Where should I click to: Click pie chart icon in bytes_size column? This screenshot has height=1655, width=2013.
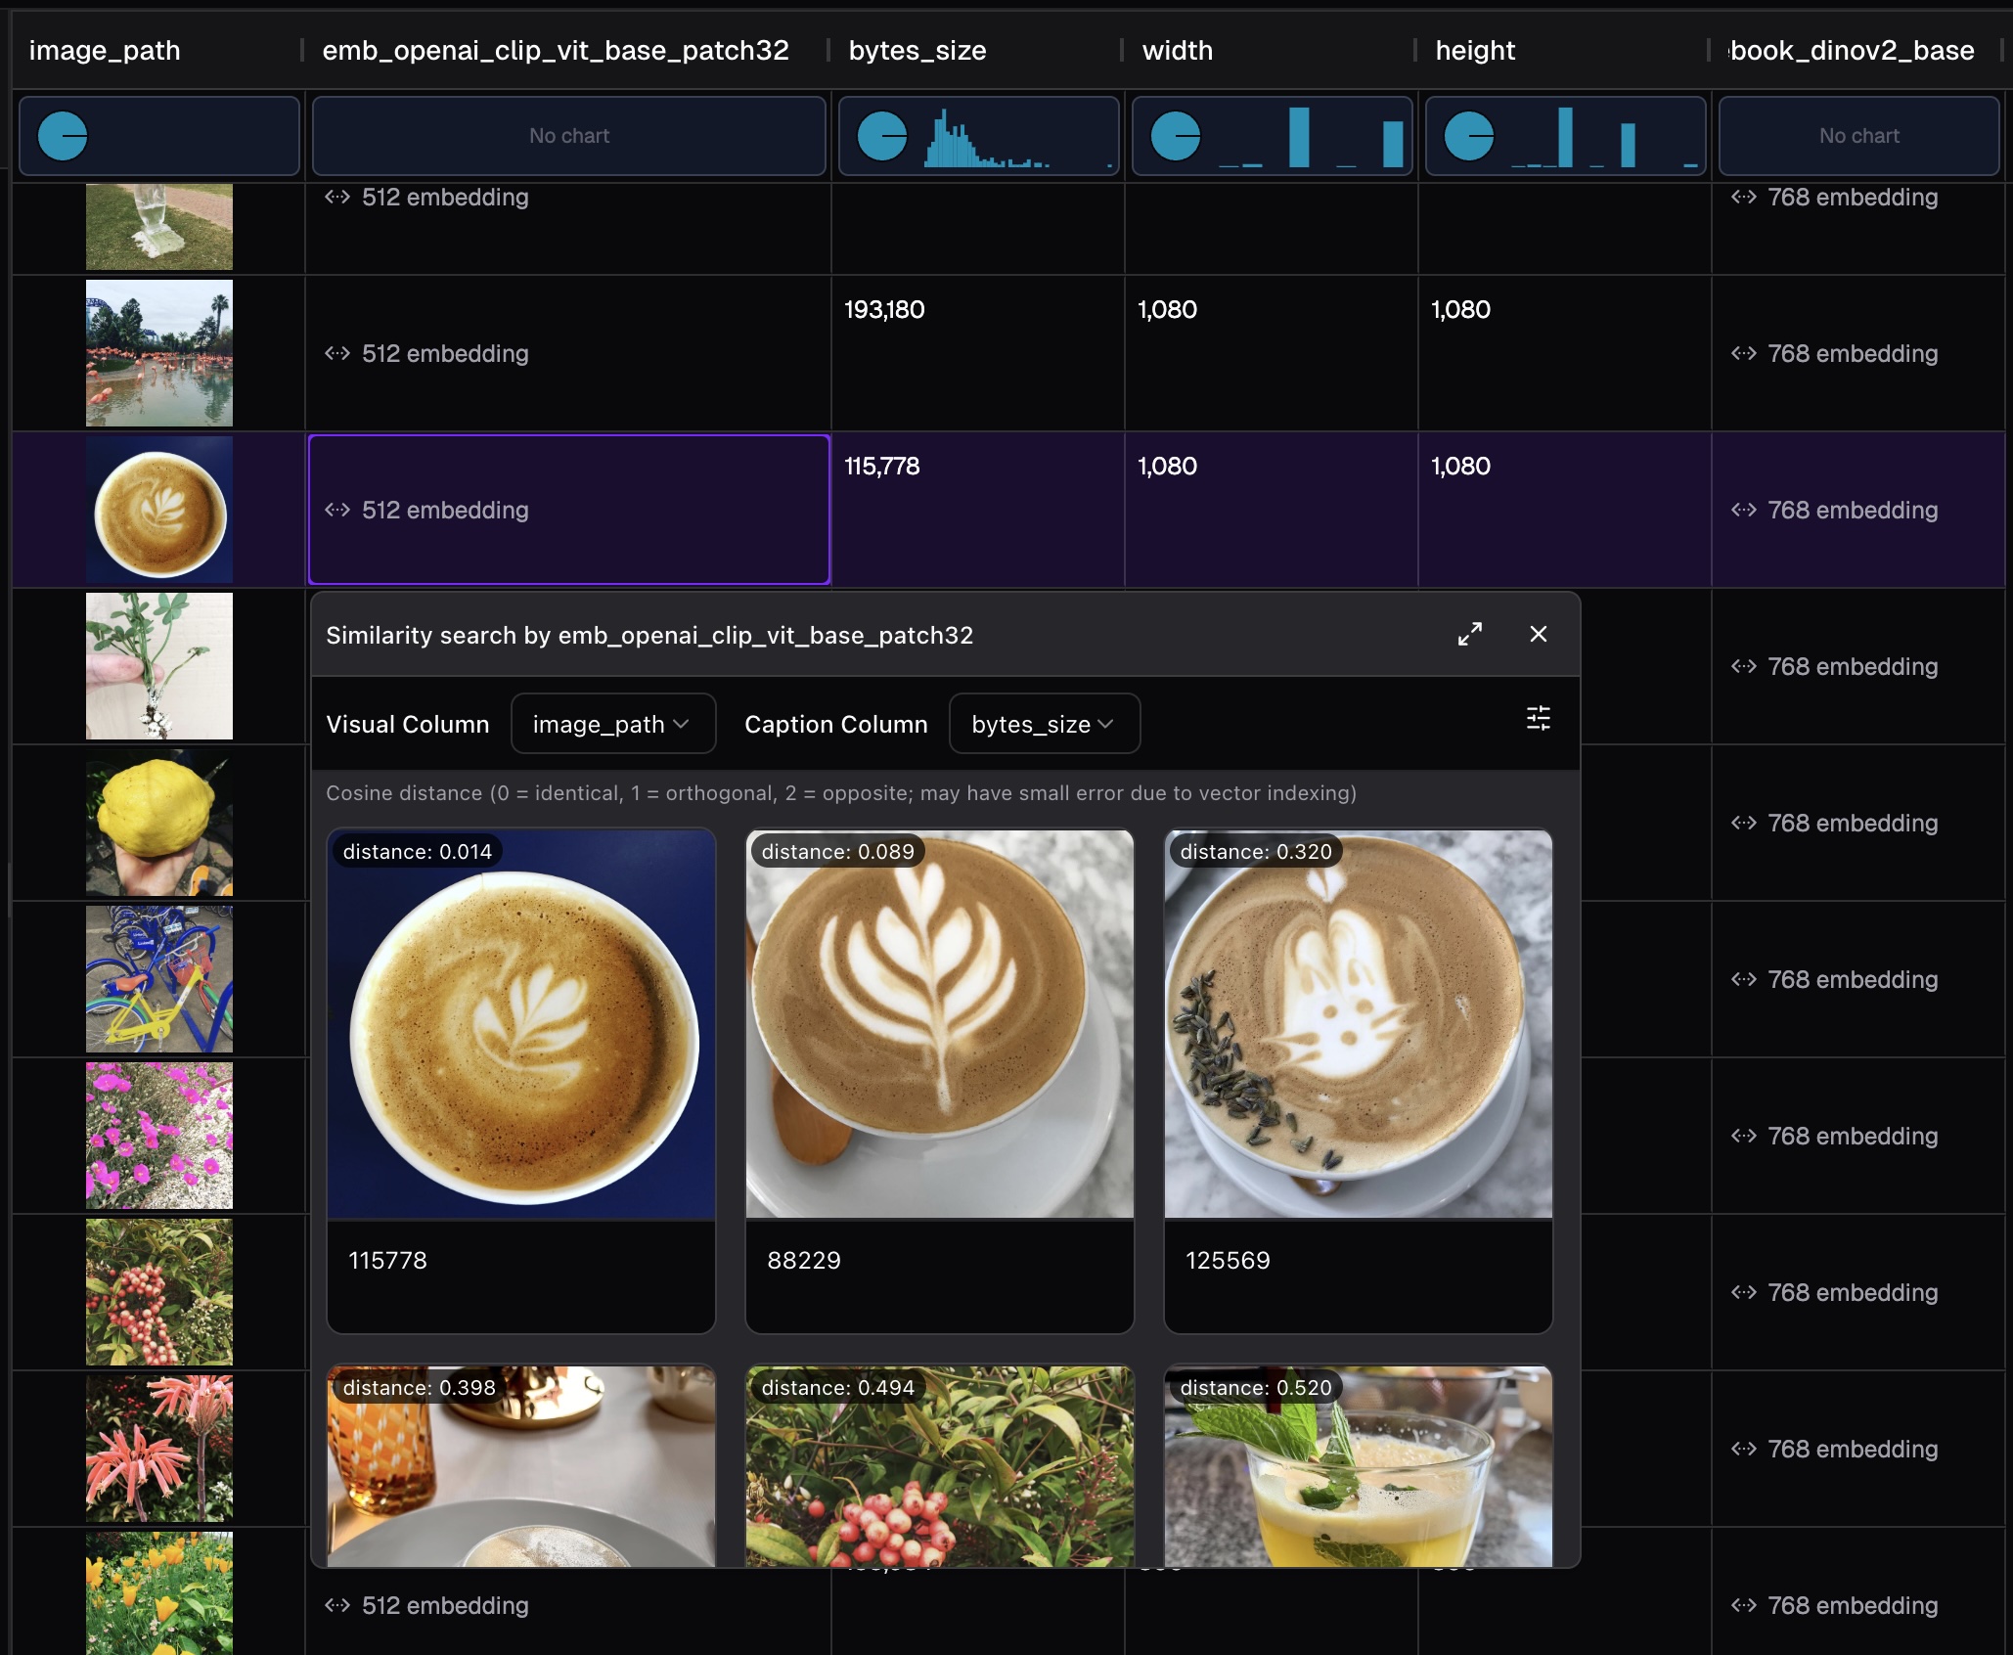[882, 136]
